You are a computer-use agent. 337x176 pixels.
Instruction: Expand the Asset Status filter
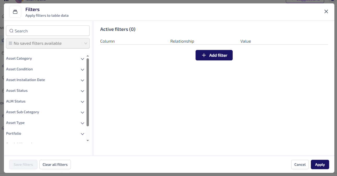click(82, 91)
